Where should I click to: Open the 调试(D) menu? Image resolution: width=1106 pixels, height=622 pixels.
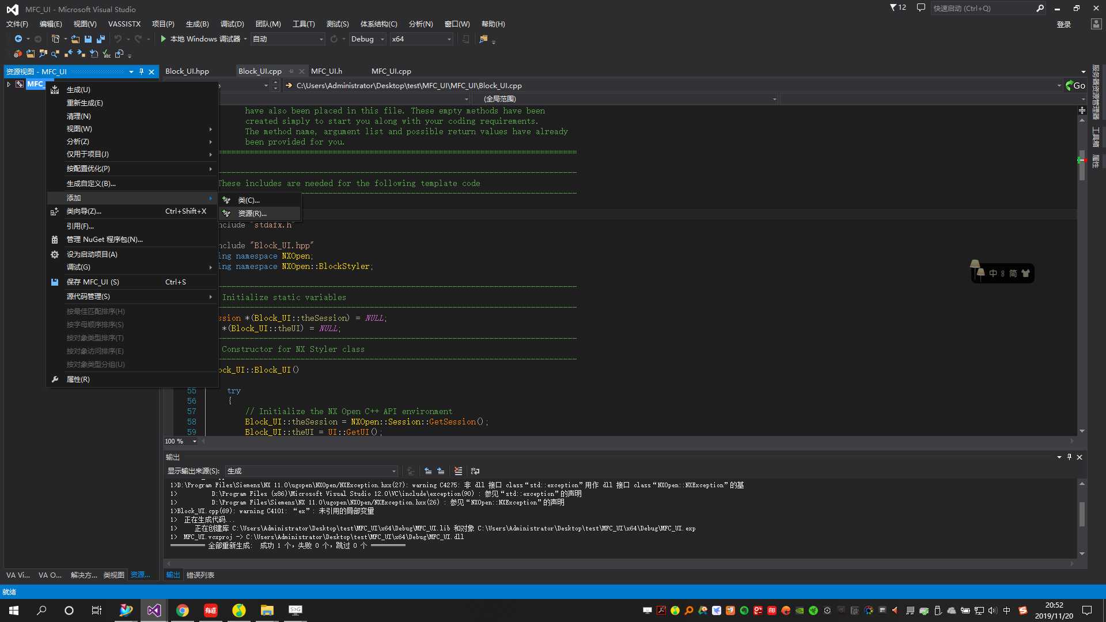pos(232,24)
